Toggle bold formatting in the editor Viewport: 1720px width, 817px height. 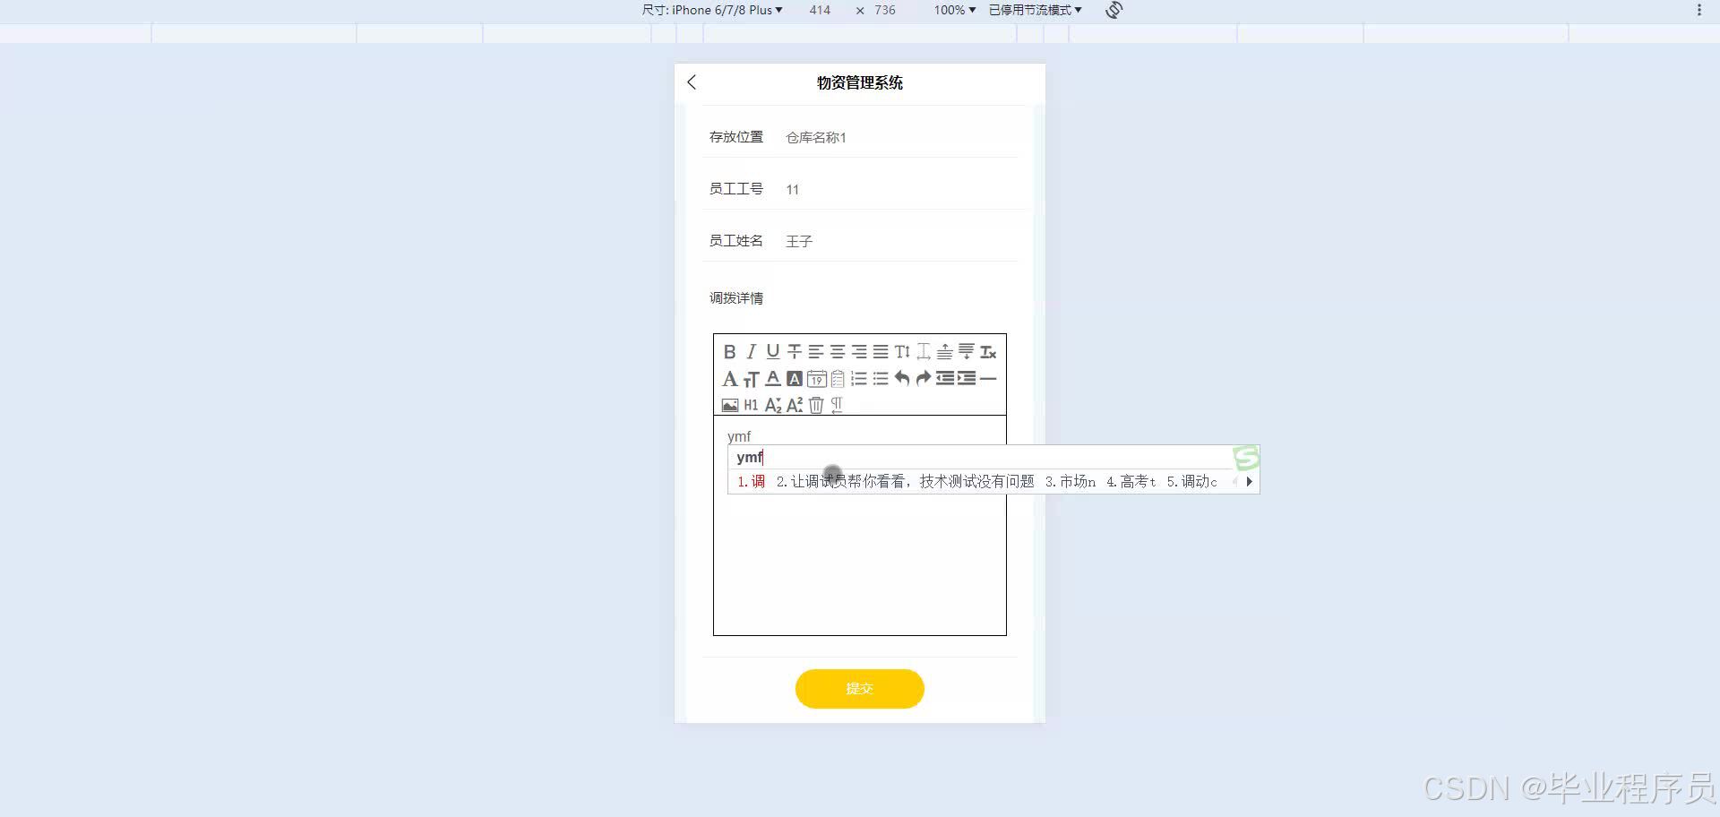coord(729,352)
